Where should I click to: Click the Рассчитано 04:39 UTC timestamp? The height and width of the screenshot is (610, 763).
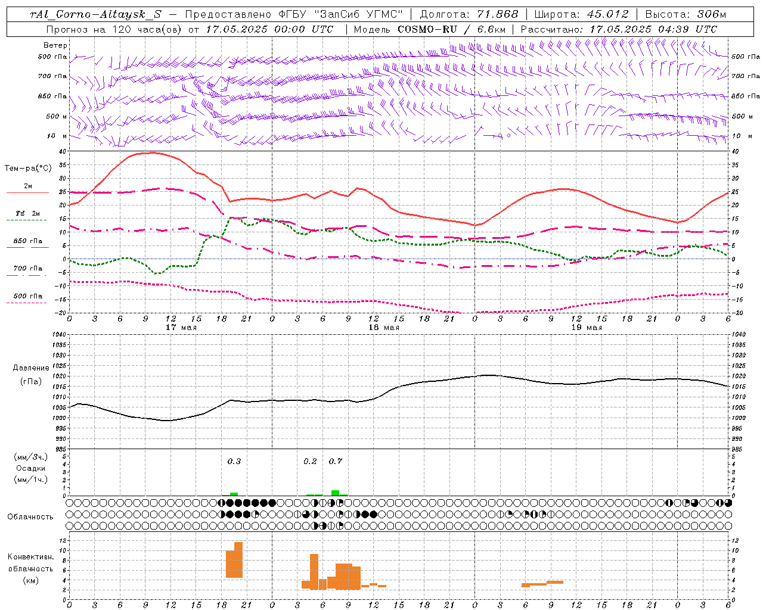pyautogui.click(x=619, y=29)
